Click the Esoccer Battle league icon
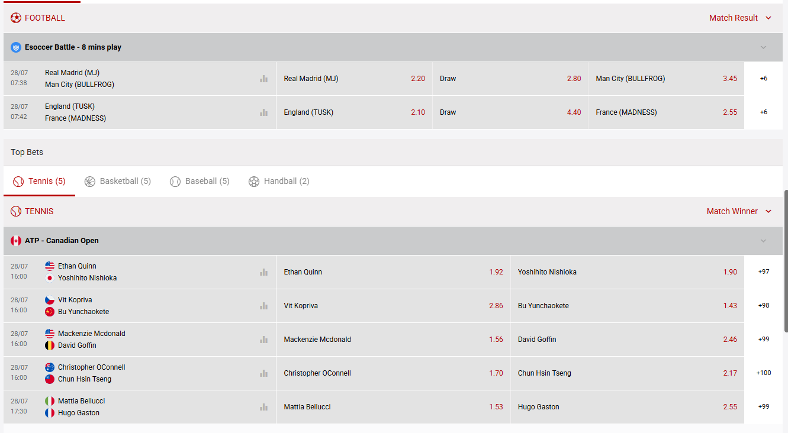Screen dimensions: 788x433 [x=16, y=47]
